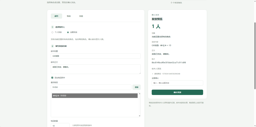Select the 全服发放 radio option
Viewport: 256px width, 127px height.
(x=68, y=32)
